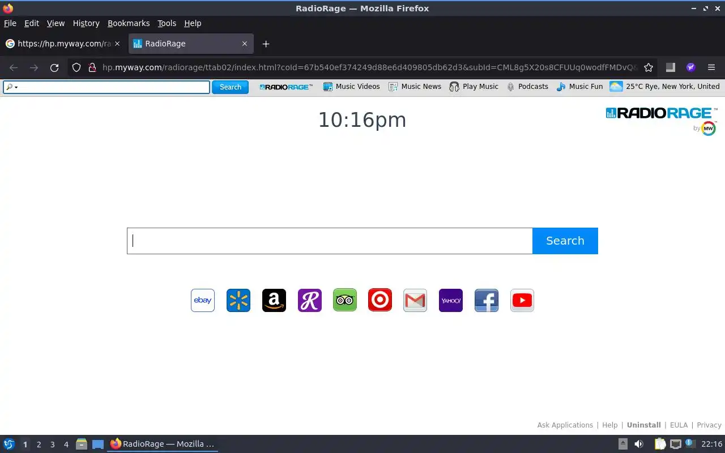
Task: Open the Gmail shortcut icon
Action: point(415,300)
